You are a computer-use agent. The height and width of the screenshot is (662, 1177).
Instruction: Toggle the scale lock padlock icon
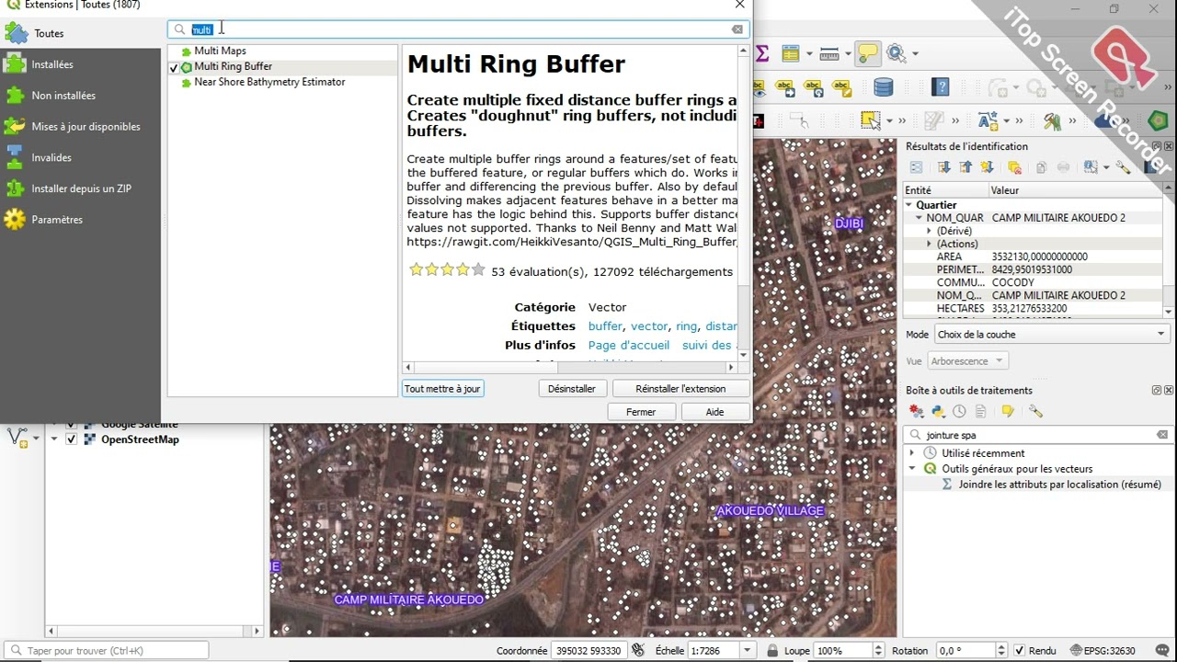pyautogui.click(x=771, y=651)
